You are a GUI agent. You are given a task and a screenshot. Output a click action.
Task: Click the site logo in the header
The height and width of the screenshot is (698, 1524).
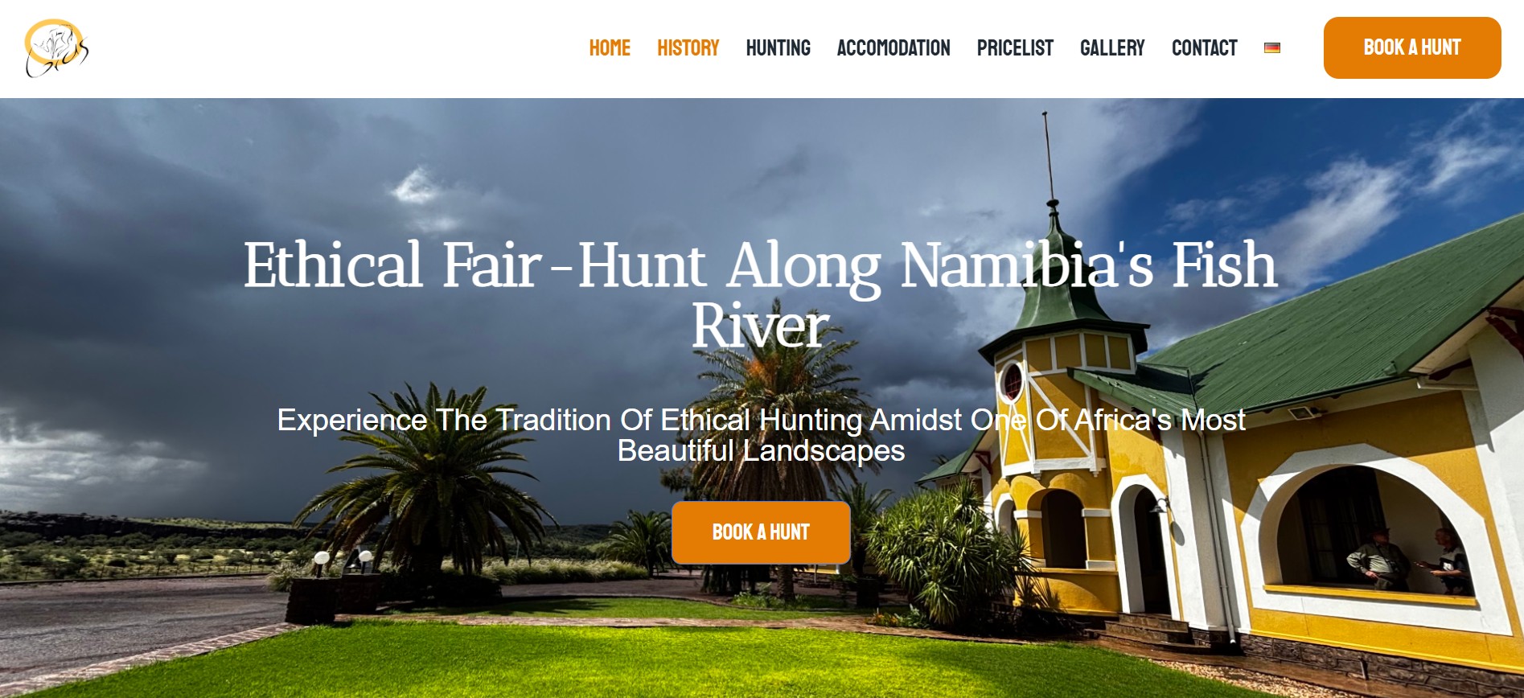(x=56, y=48)
